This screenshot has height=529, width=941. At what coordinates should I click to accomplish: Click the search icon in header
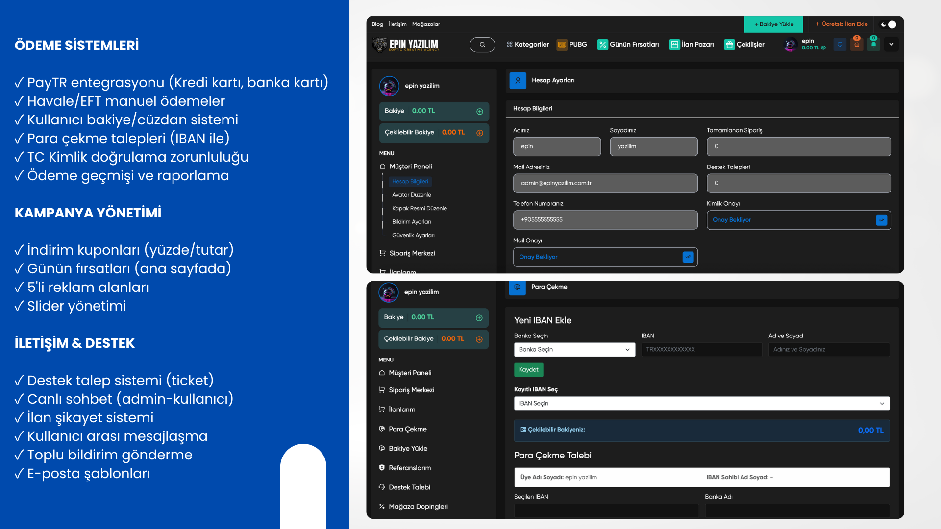tap(482, 45)
